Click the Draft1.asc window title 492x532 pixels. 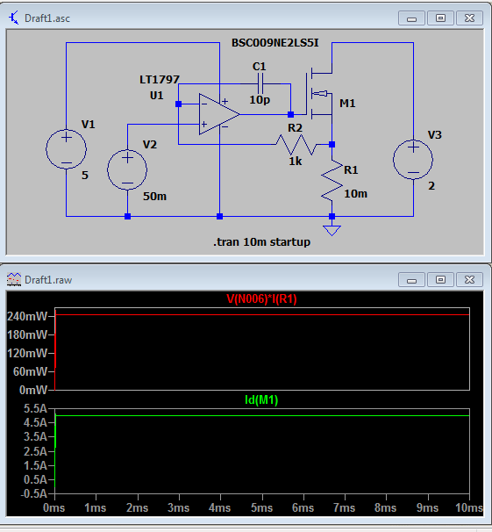[x=47, y=18]
